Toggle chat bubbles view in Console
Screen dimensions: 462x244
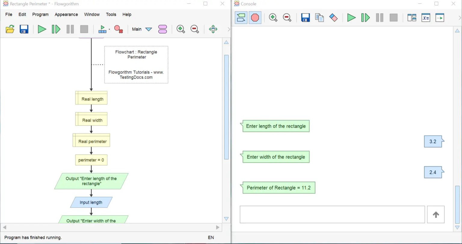click(x=241, y=18)
